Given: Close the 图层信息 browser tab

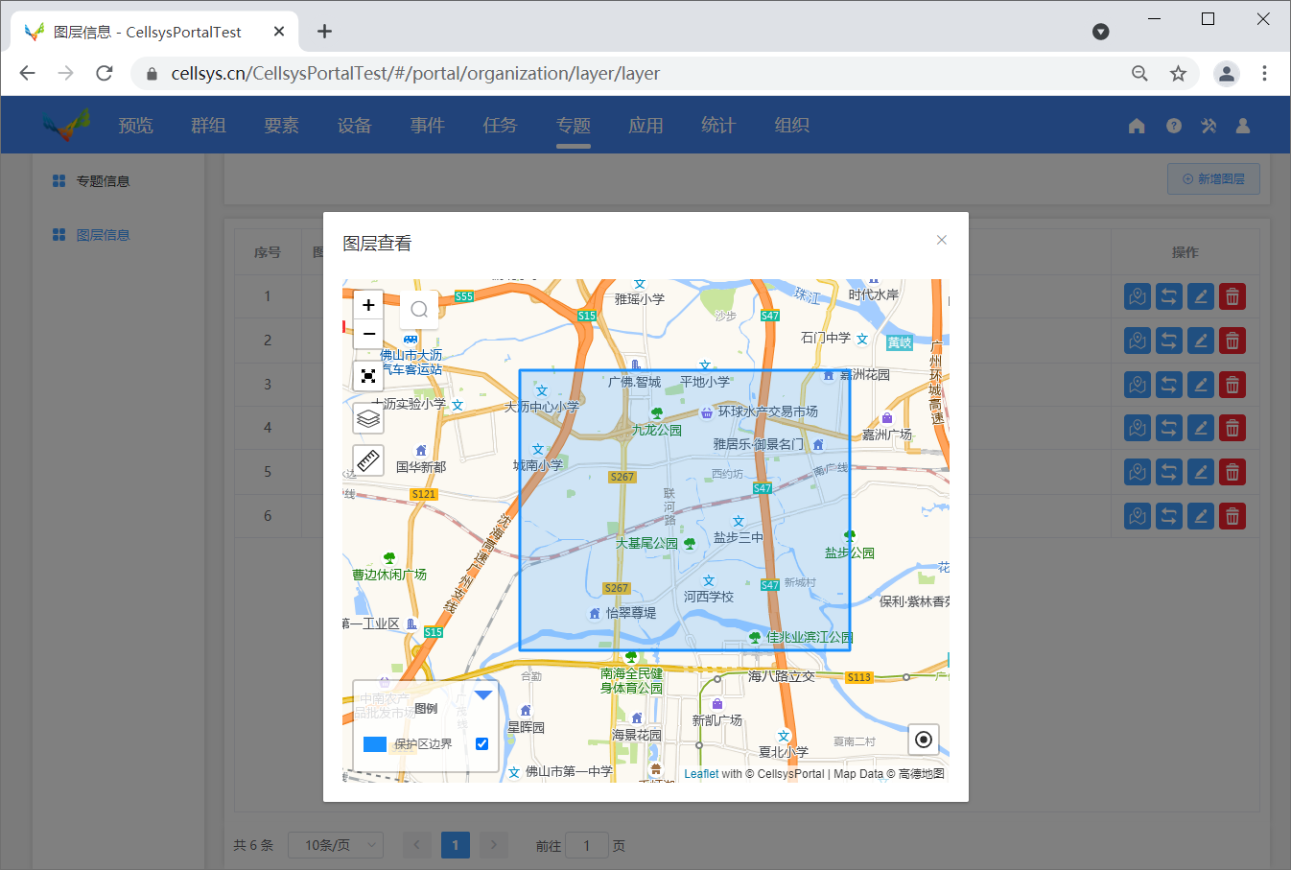Looking at the screenshot, I should 279,32.
